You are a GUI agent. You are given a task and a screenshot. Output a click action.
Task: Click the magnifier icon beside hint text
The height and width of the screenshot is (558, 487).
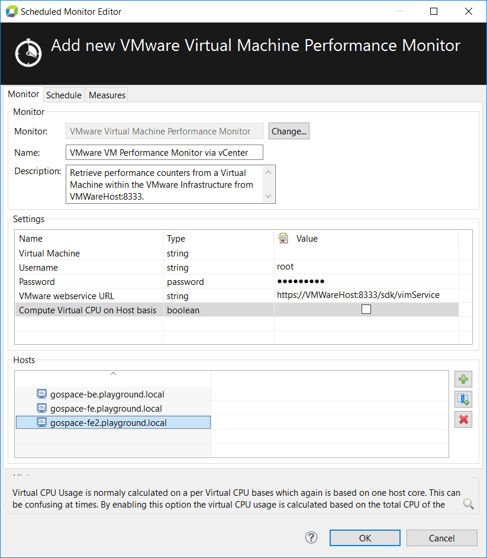pyautogui.click(x=468, y=504)
